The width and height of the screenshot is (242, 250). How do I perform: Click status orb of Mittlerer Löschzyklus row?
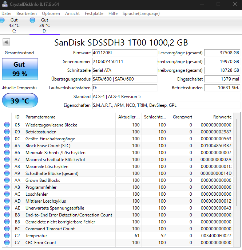(x=7, y=201)
